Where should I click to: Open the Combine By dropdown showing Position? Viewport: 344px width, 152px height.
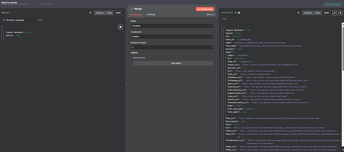coord(172,37)
